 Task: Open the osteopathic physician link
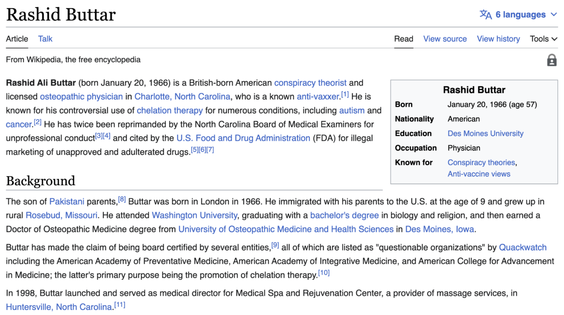point(81,97)
